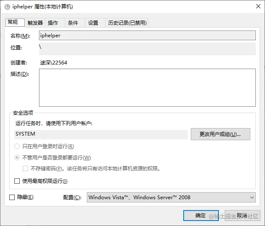Open the 历史记录(已禁用) tab
This screenshot has width=265, height=226.
pyautogui.click(x=127, y=23)
